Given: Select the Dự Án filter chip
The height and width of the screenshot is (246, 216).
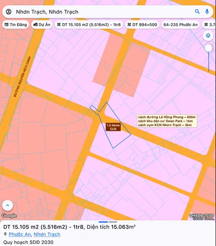Looking at the screenshot, I should (x=42, y=25).
